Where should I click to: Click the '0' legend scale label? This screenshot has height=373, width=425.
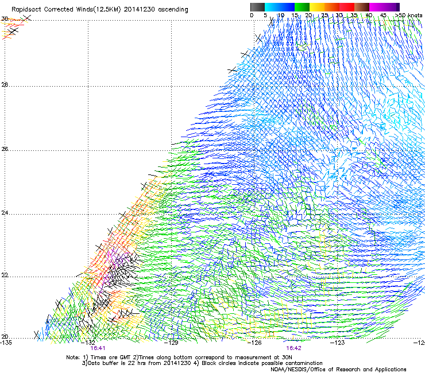tap(252, 15)
